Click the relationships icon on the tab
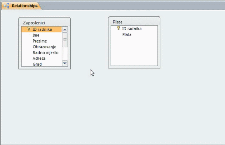Image resolution: width=225 pixels, height=145 pixels. coord(7,6)
